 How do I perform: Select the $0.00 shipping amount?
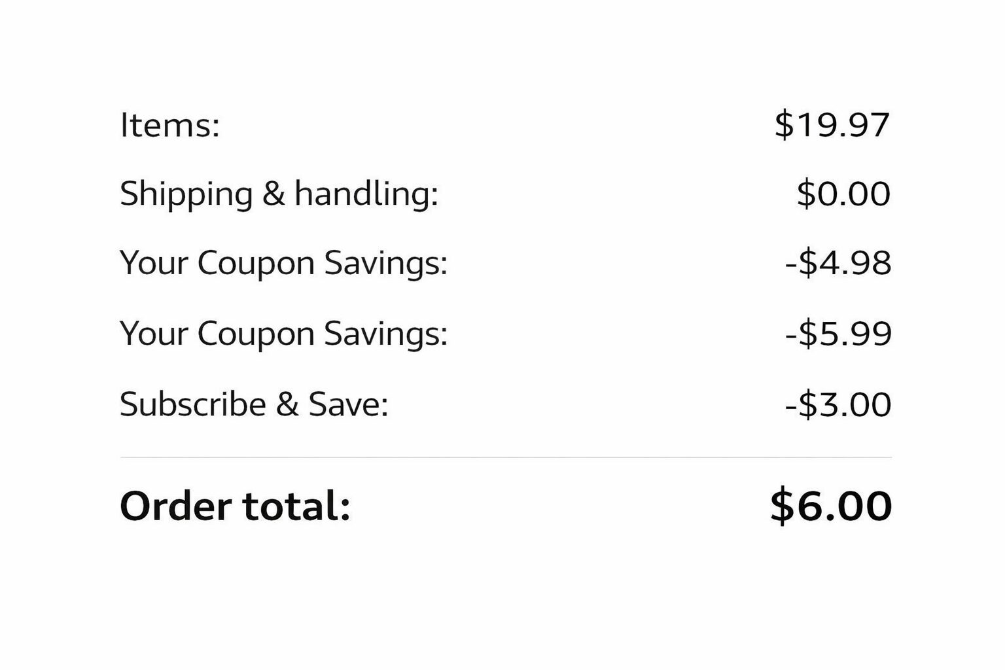(x=843, y=194)
